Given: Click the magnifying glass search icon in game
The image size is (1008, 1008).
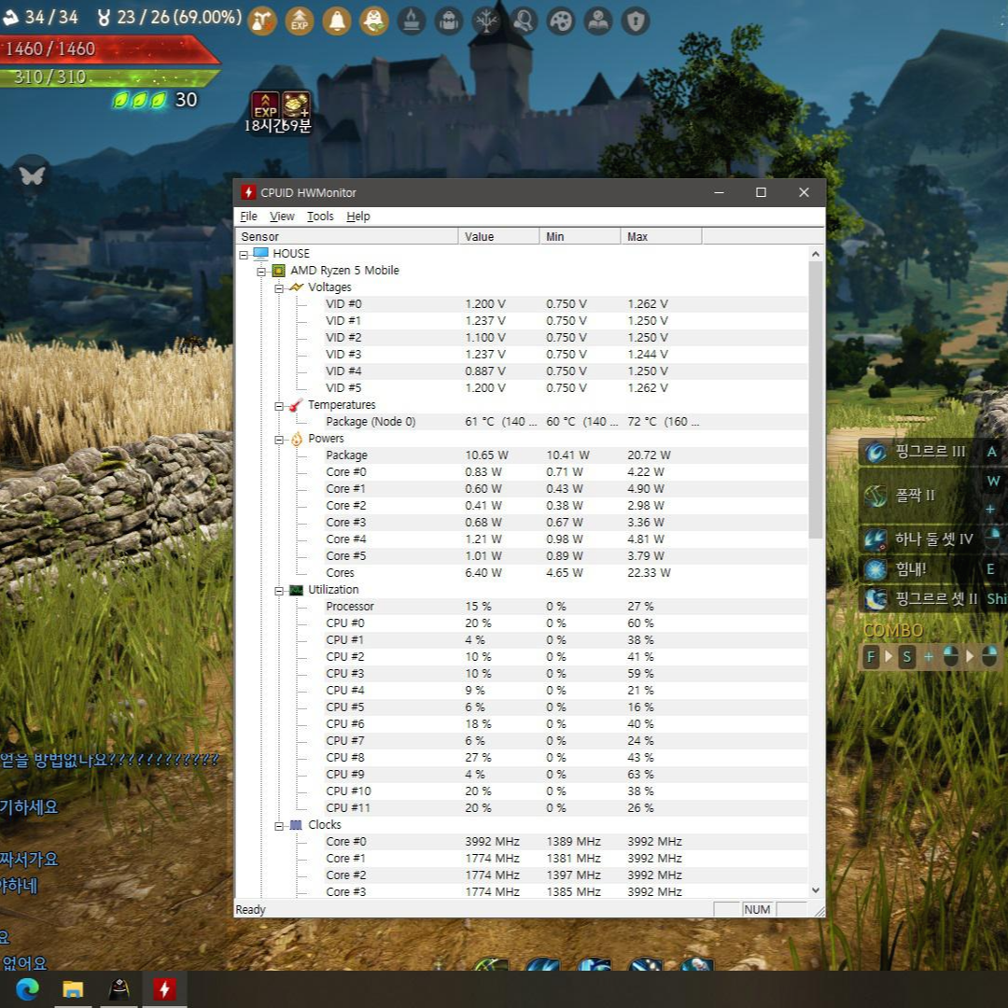Looking at the screenshot, I should point(524,21).
